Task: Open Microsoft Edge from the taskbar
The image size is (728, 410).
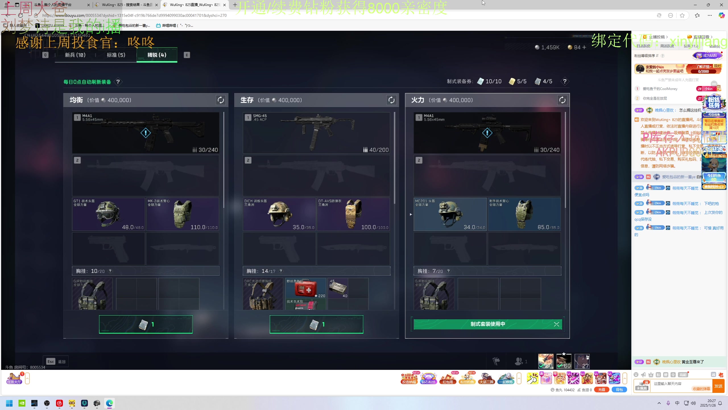Action: coord(109,403)
